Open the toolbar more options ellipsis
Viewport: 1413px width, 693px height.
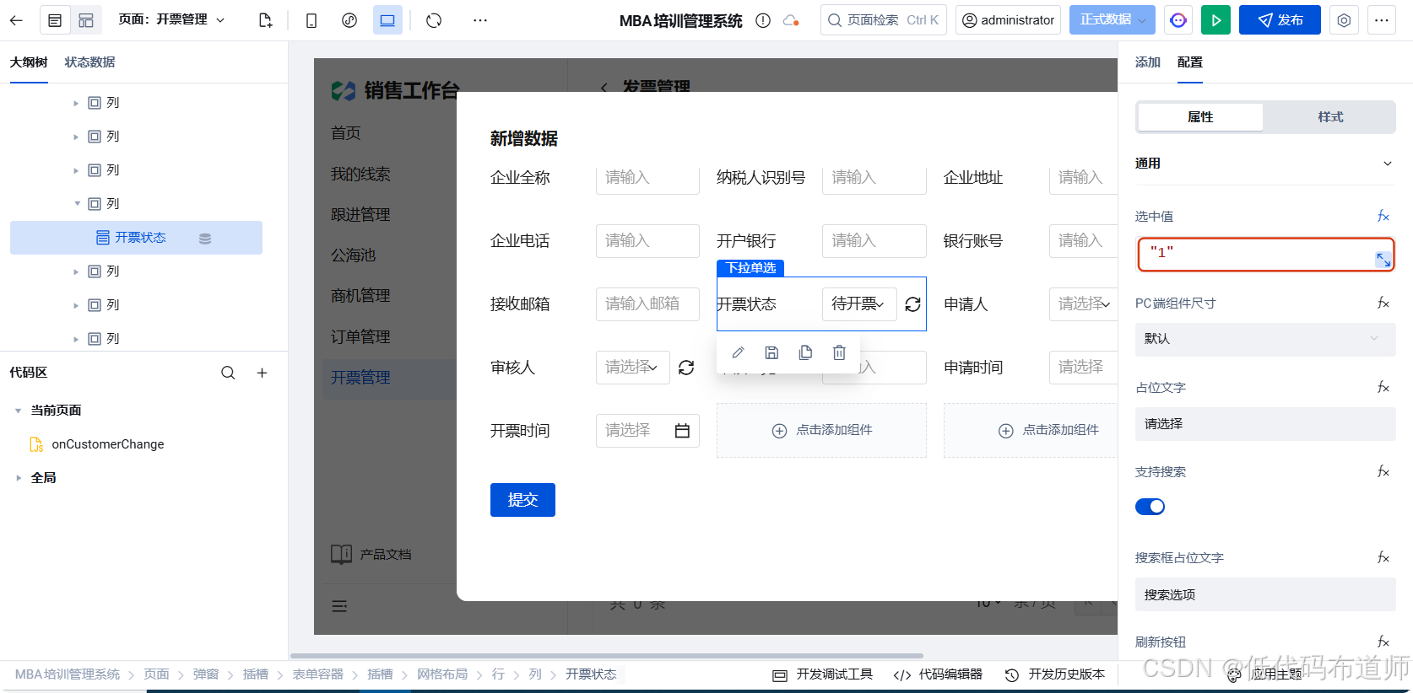[x=480, y=20]
